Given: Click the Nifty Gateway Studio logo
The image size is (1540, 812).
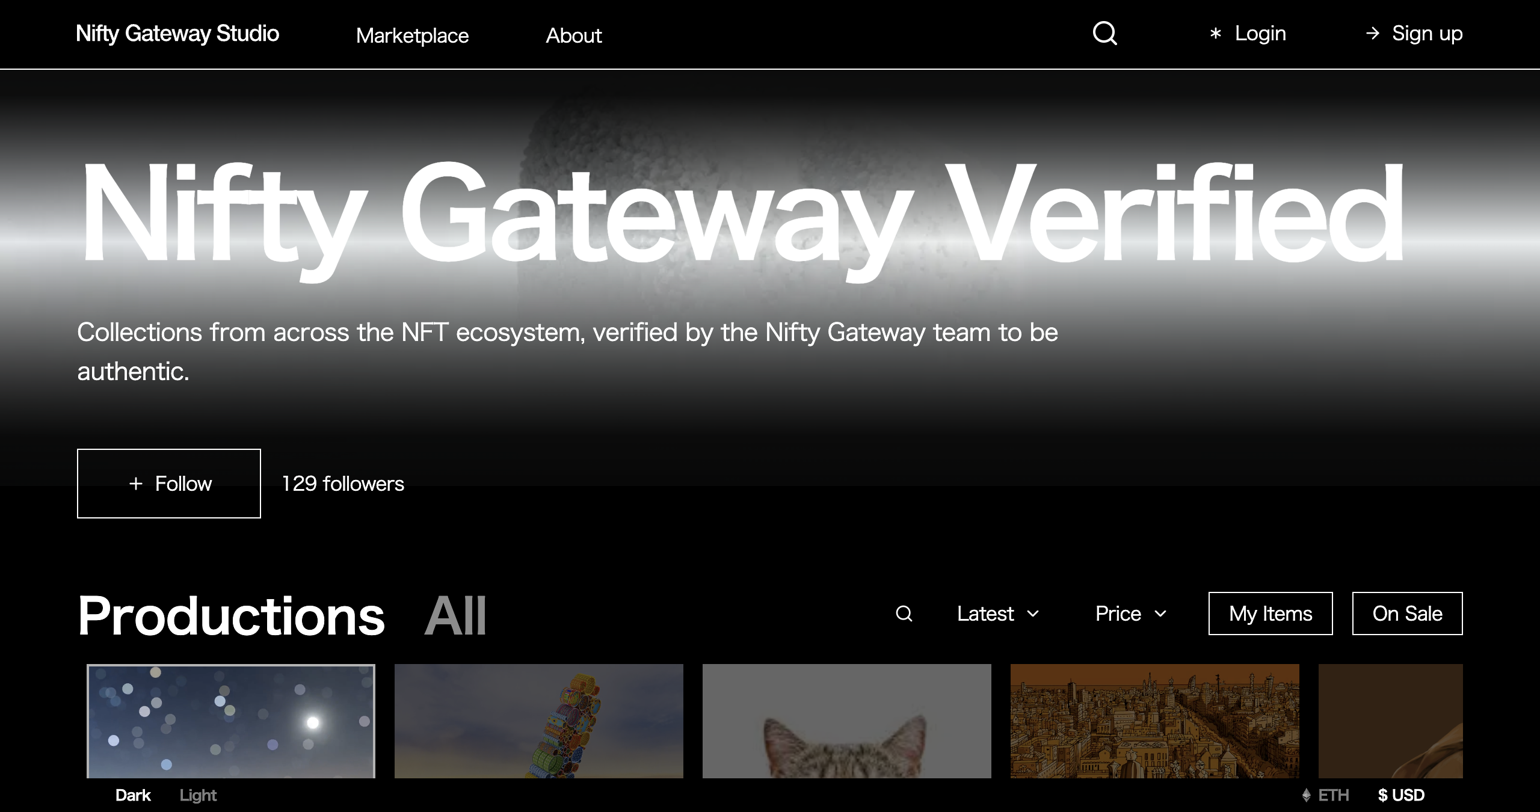Looking at the screenshot, I should tap(177, 34).
